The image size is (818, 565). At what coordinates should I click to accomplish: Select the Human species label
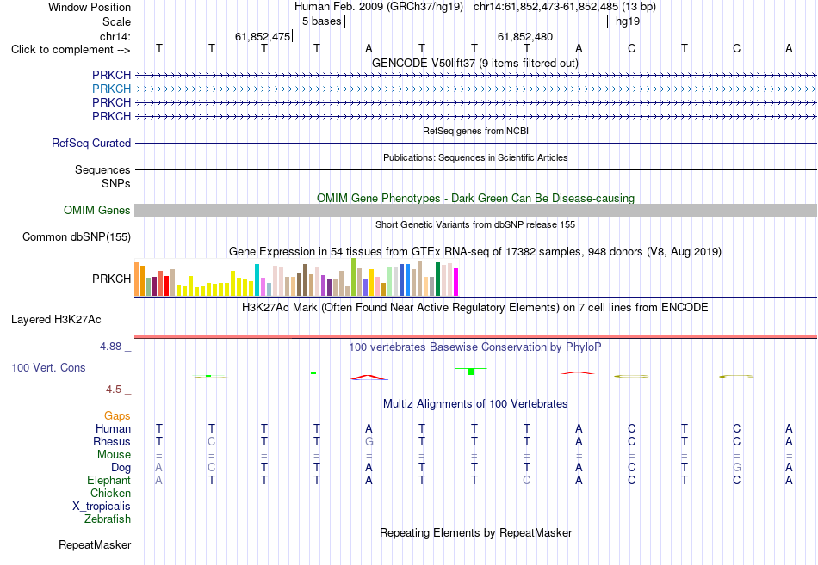point(113,428)
